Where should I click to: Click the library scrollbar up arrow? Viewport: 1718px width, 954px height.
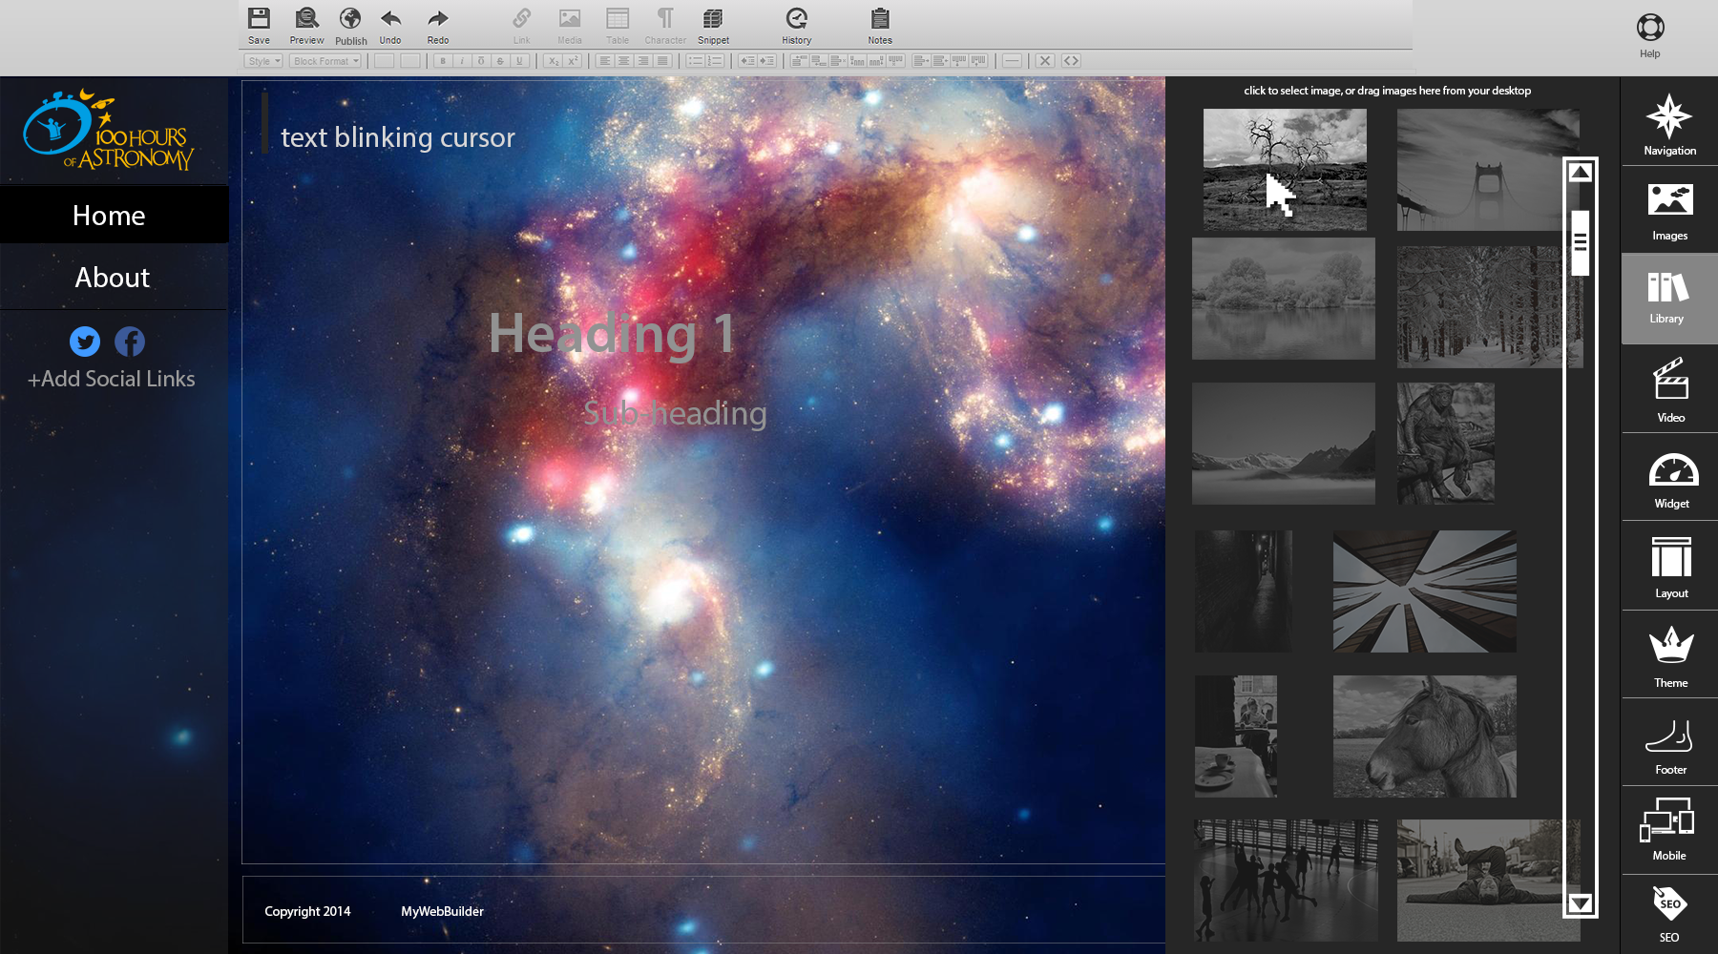click(x=1581, y=173)
